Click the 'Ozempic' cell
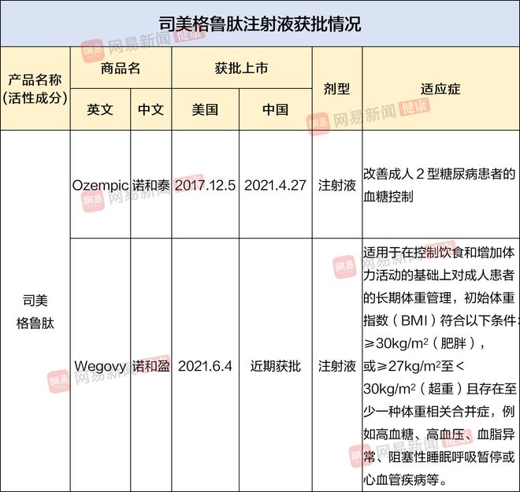 pyautogui.click(x=100, y=185)
